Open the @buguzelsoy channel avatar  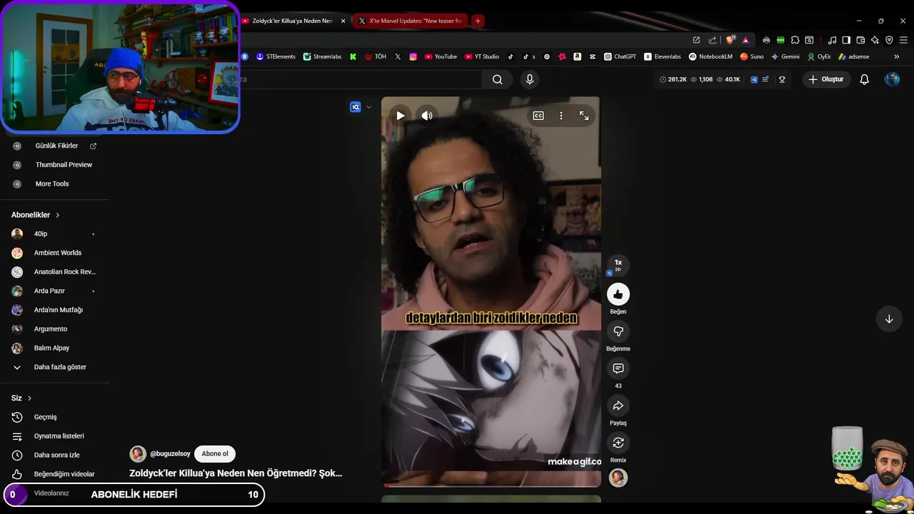138,454
